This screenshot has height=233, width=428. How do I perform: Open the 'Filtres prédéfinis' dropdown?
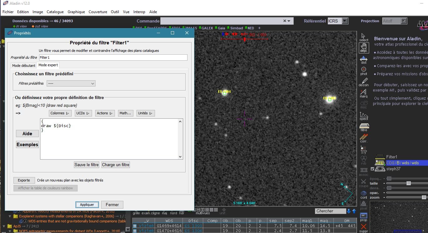[x=71, y=83]
